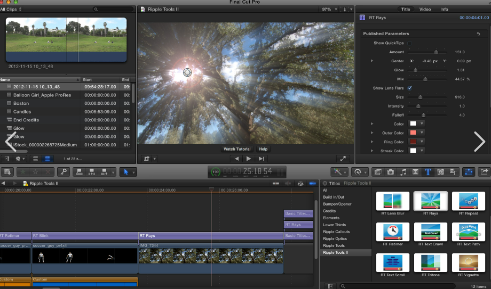
Task: Open the Music and Sound browser
Action: click(403, 172)
